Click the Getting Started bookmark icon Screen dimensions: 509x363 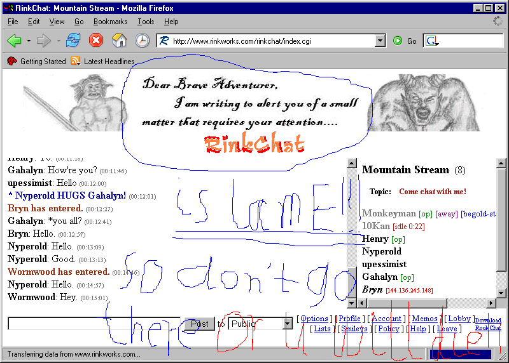[12, 61]
